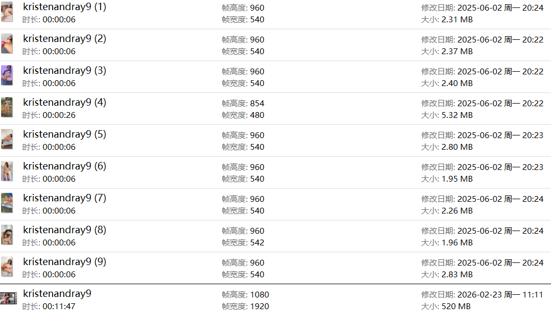The width and height of the screenshot is (551, 315).
Task: Click the kristenandray9 (5) preview thumbnail
Action: click(7, 139)
